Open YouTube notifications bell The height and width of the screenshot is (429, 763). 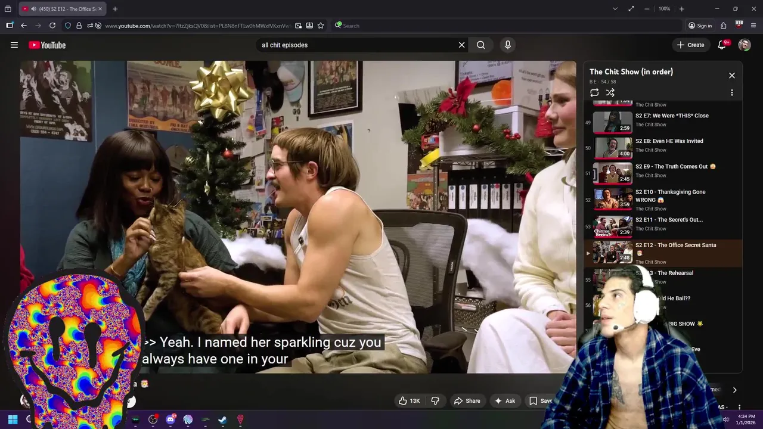tap(722, 45)
